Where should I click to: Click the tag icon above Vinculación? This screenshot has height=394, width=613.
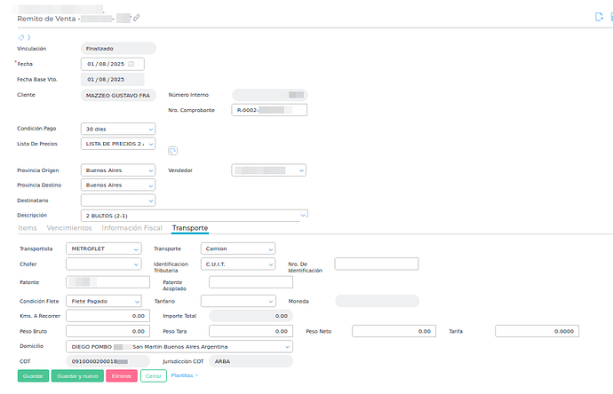click(x=20, y=37)
